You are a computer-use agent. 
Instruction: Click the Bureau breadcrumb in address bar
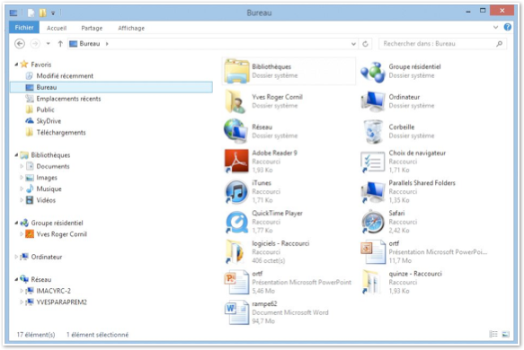pyautogui.click(x=89, y=44)
